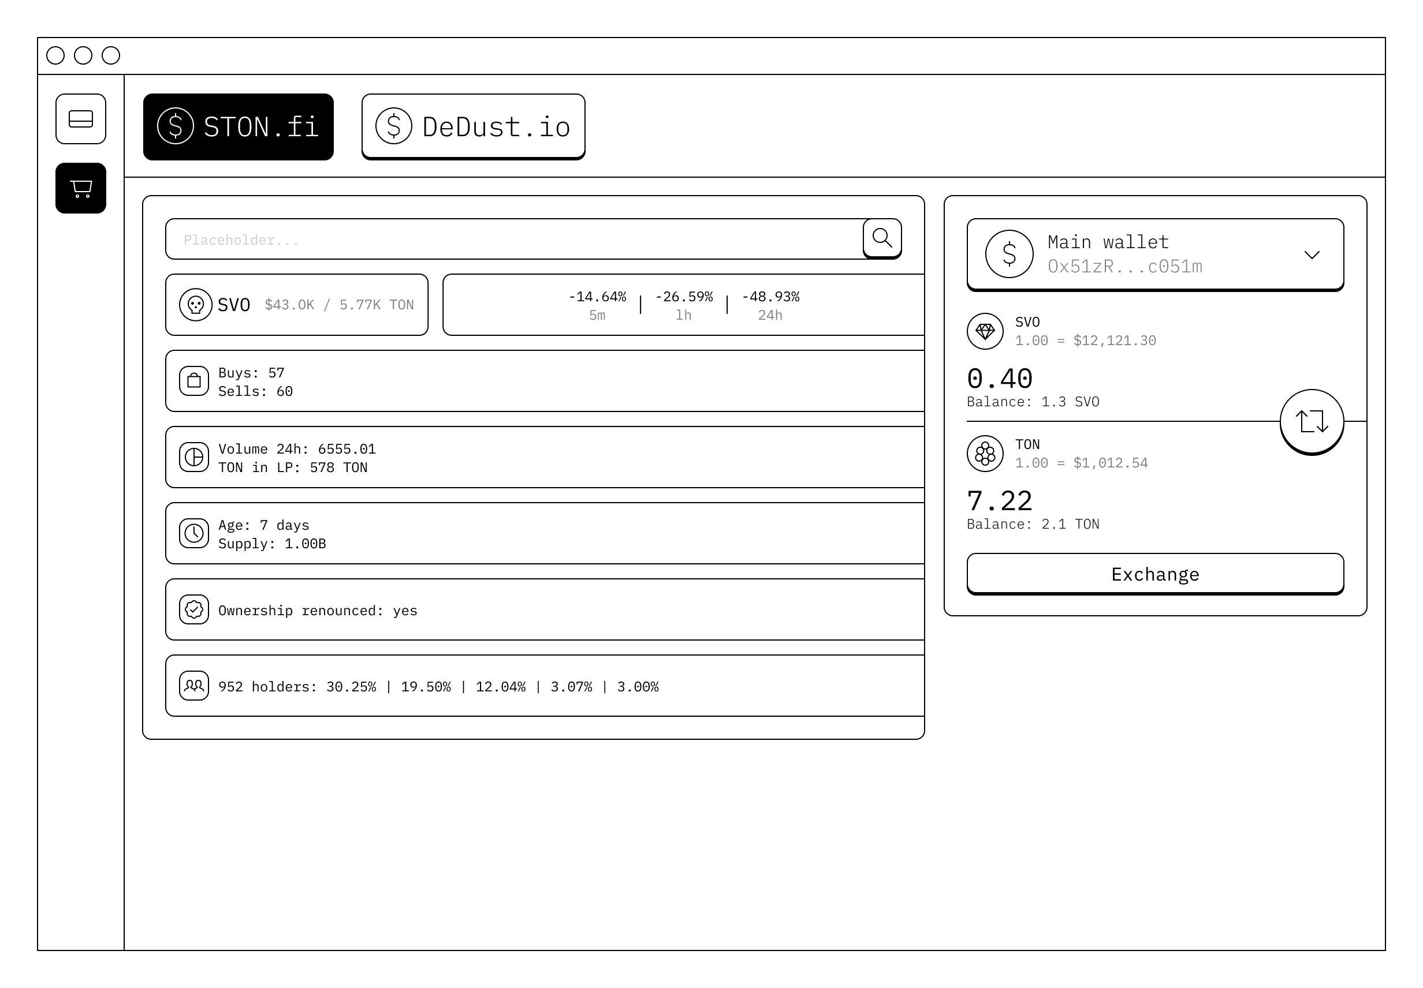Click the holders icon beside 952 holders
1423x988 pixels.
coord(194,686)
